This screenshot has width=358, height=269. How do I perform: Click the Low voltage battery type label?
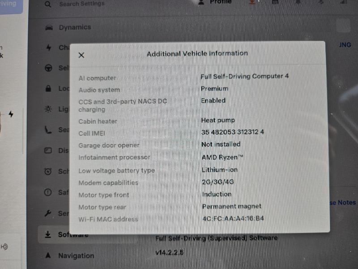point(117,171)
